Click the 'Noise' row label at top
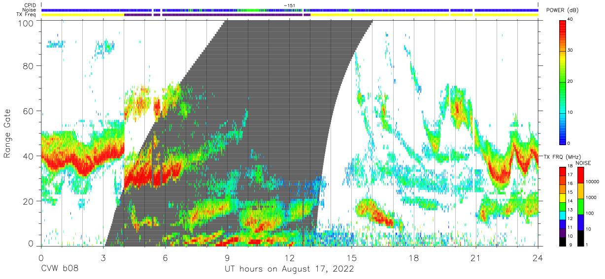 (x=29, y=10)
